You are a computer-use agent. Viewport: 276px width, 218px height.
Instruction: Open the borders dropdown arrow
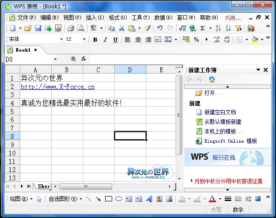(x=247, y=39)
